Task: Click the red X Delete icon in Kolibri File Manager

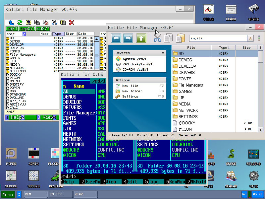Action: [71, 23]
